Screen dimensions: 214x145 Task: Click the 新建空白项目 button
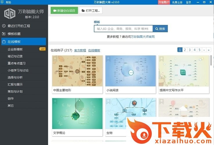coord(64,11)
